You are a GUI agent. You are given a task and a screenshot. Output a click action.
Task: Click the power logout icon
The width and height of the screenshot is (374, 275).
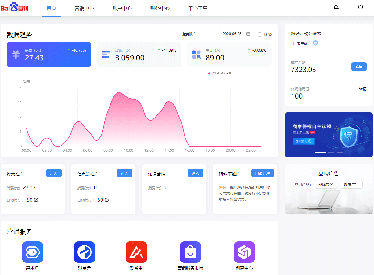pyautogui.click(x=361, y=7)
